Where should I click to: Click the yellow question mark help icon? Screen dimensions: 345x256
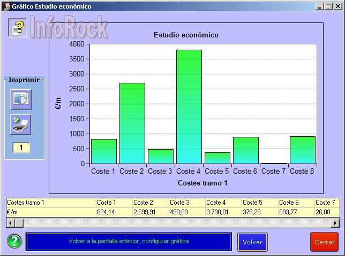tap(18, 28)
